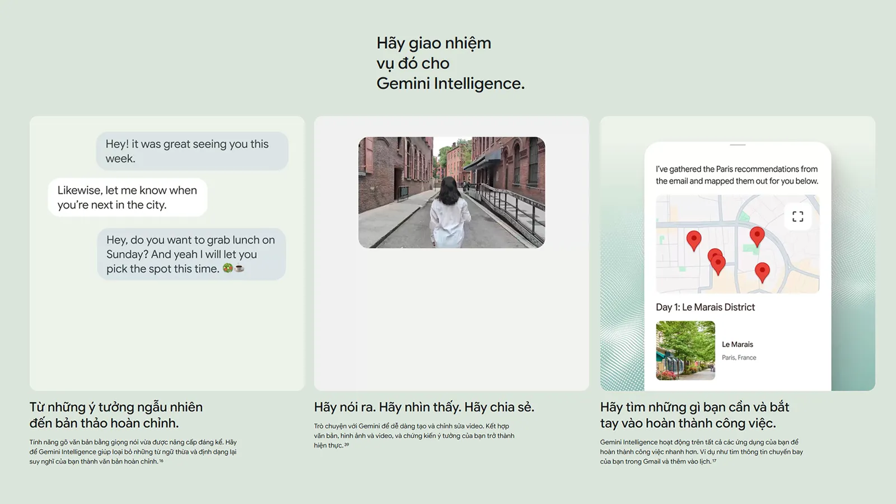Expand the Paris map to fullscreen
The height and width of the screenshot is (504, 896).
[797, 217]
